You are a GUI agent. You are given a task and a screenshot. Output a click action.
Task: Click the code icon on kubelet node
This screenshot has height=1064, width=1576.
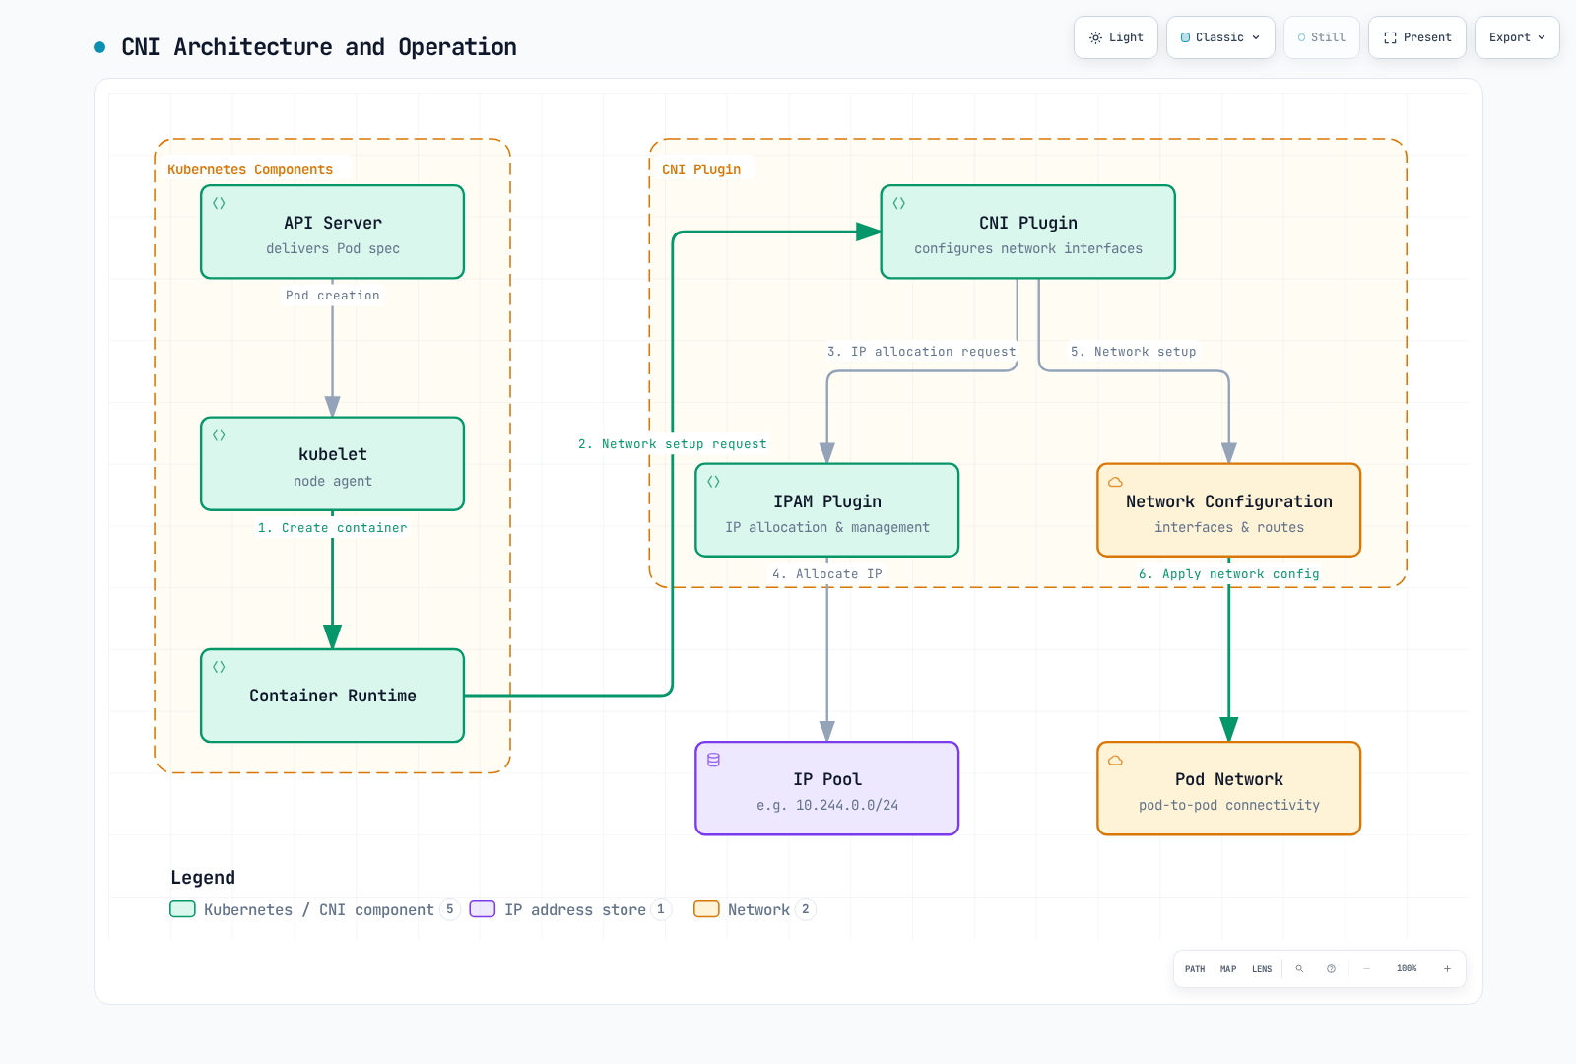tap(219, 434)
